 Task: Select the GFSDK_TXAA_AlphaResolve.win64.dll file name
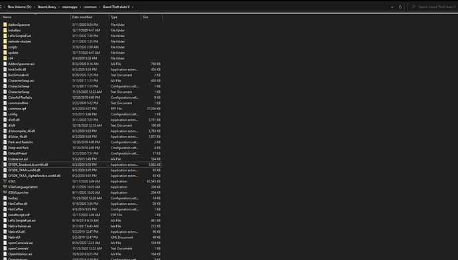[34, 176]
